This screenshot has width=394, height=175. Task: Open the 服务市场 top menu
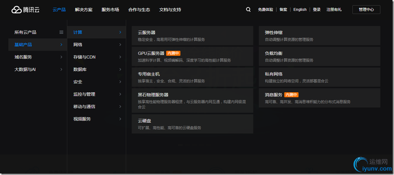[x=110, y=10]
